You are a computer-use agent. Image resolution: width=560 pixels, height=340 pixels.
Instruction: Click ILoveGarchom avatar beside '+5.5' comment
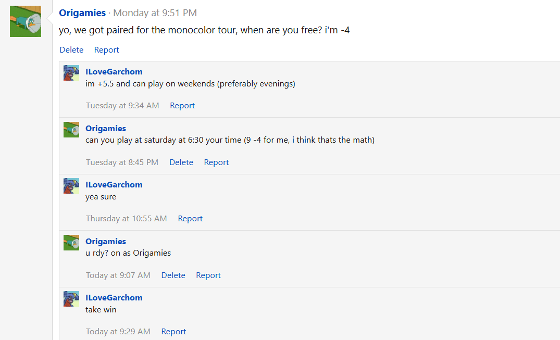pyautogui.click(x=71, y=73)
